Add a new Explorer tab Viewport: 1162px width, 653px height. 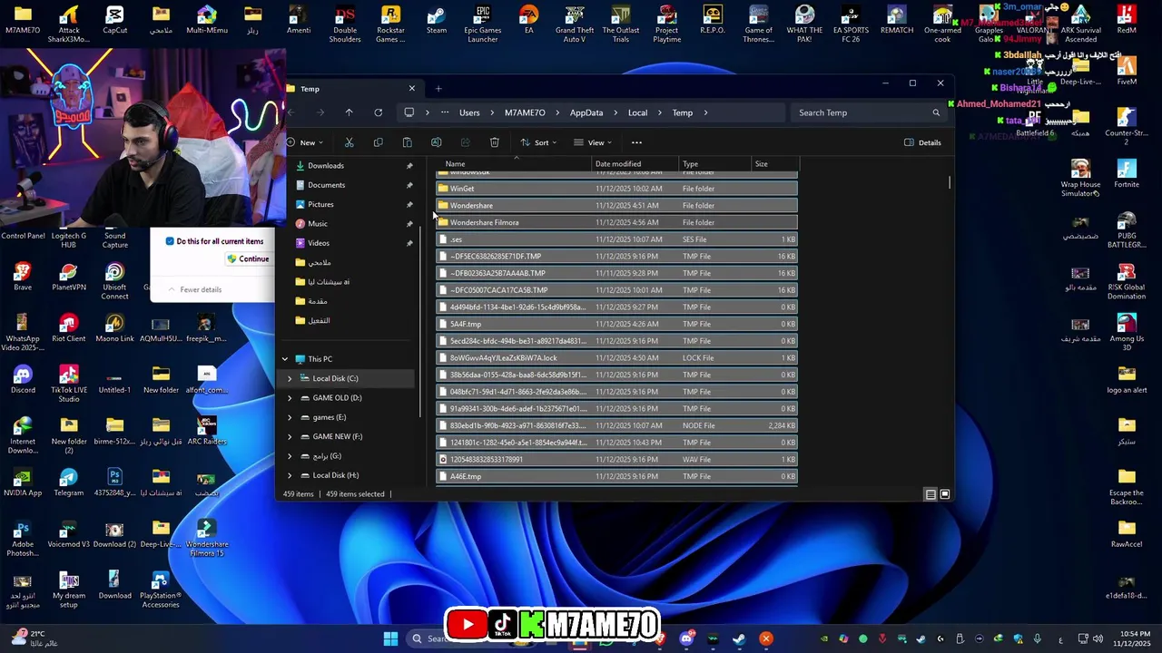tap(438, 89)
